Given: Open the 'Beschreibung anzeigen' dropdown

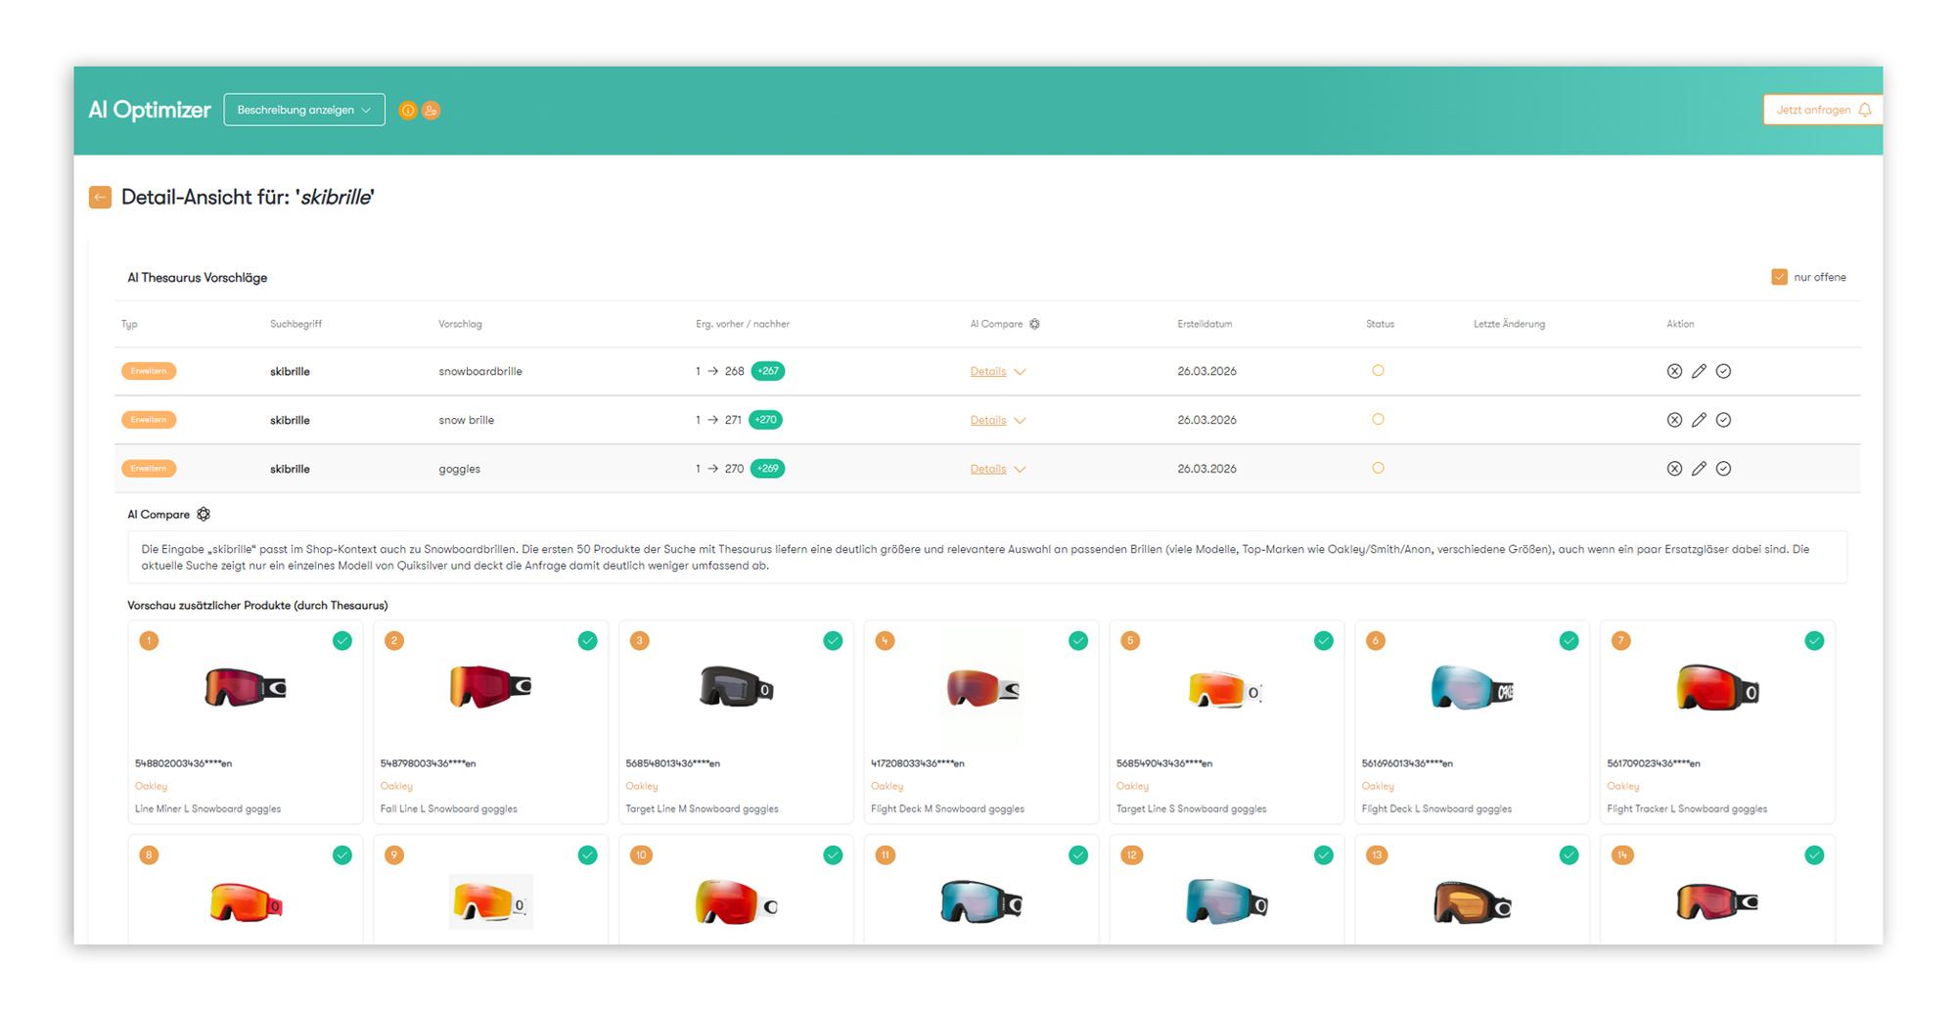Looking at the screenshot, I should click(x=304, y=111).
